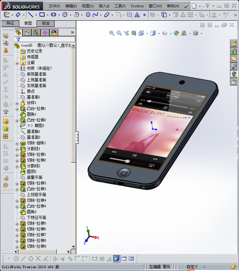Viewport: 239px width, 271px height.
Task: Open the ConfigurationManager tab
Action: (36, 33)
